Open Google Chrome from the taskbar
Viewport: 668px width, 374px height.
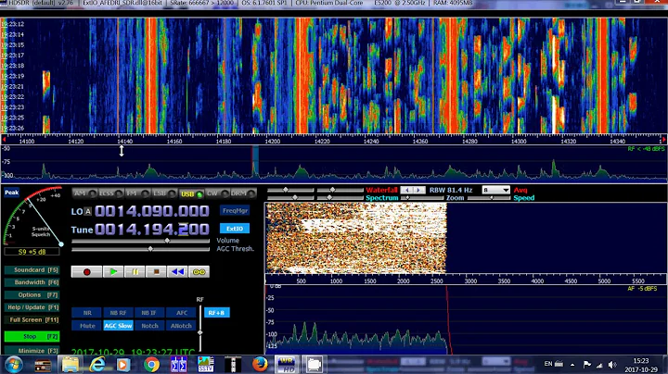pos(151,365)
